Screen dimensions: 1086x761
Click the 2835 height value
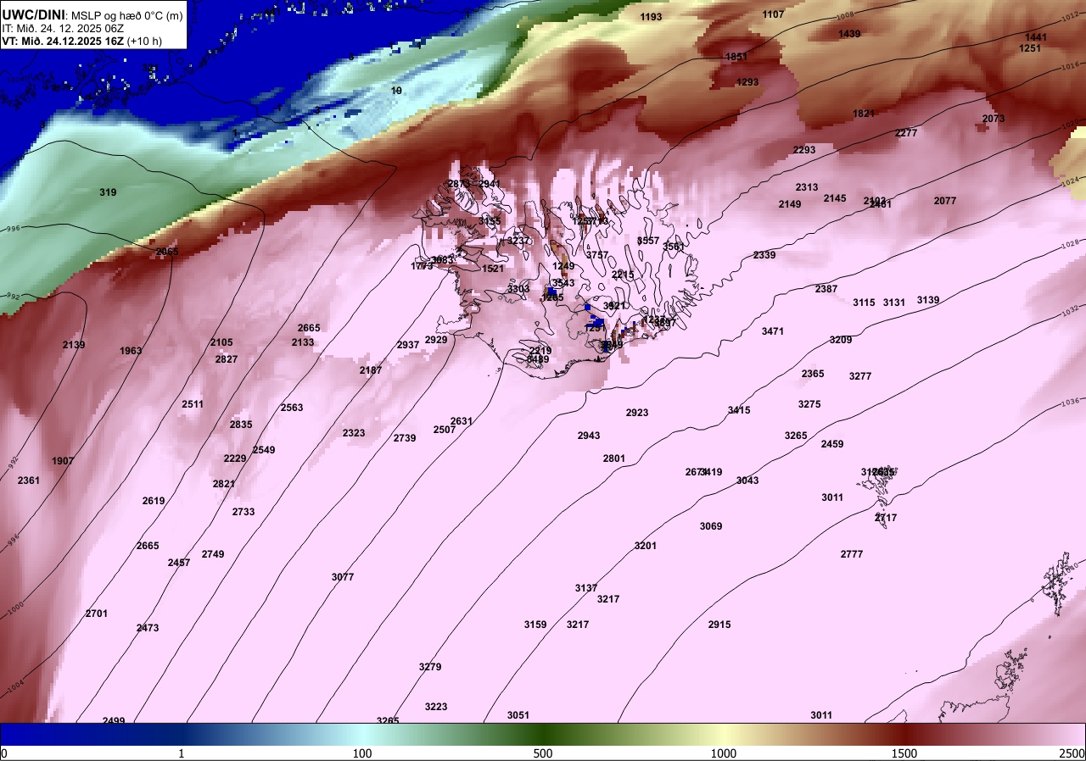click(241, 425)
